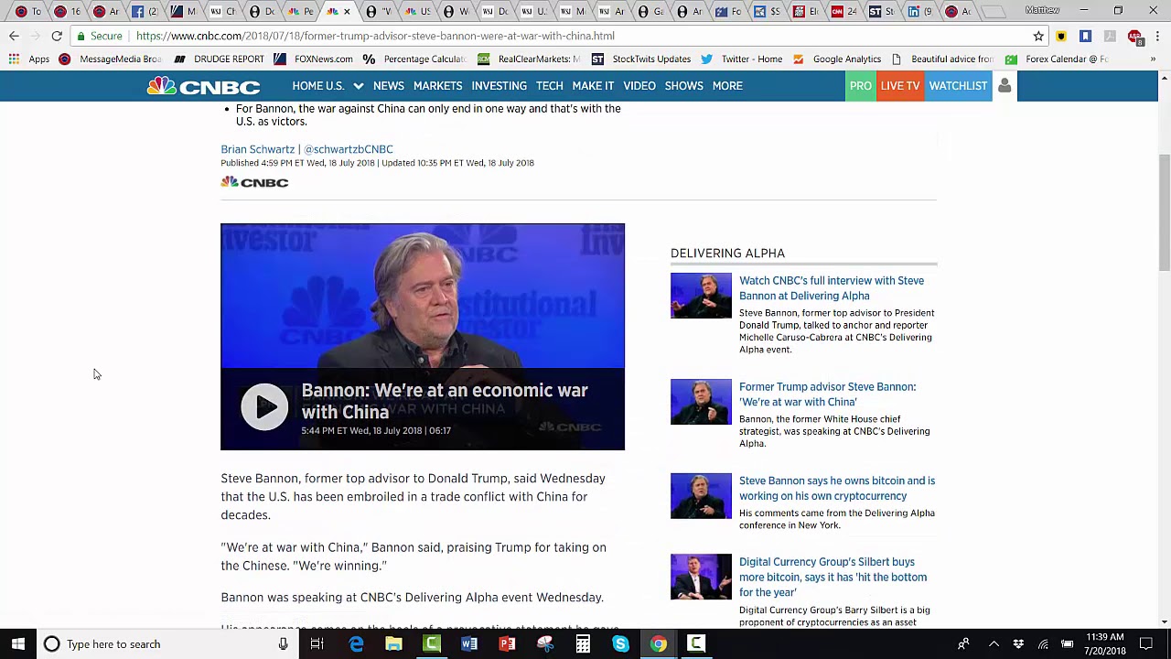Open the Google Analytics bookmark
This screenshot has height=659, width=1171.
(837, 59)
